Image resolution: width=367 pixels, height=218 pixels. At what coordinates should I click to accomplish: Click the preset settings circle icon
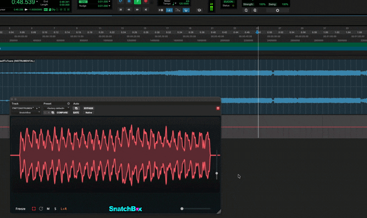pyautogui.click(x=69, y=104)
